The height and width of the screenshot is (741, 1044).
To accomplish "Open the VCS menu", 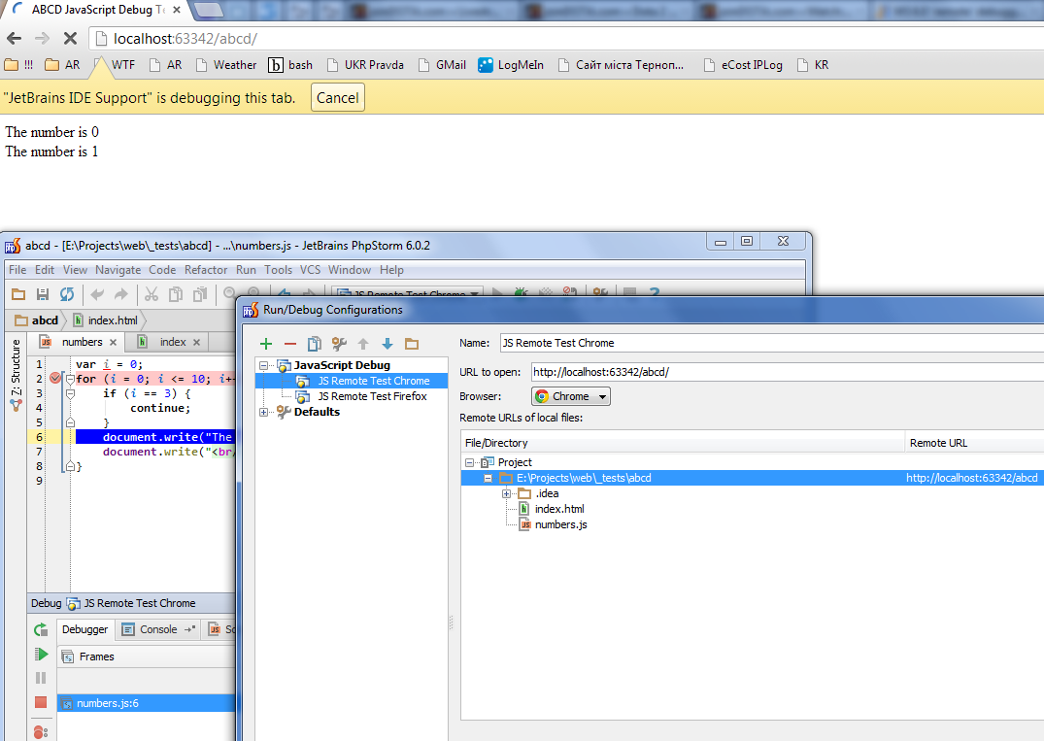I will tap(310, 270).
